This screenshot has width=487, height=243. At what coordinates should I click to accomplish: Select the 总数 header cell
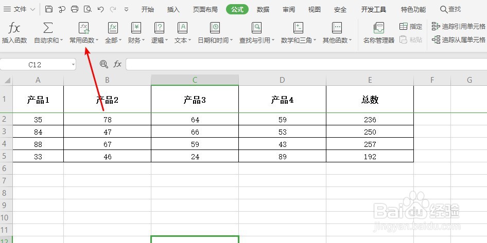(x=370, y=100)
